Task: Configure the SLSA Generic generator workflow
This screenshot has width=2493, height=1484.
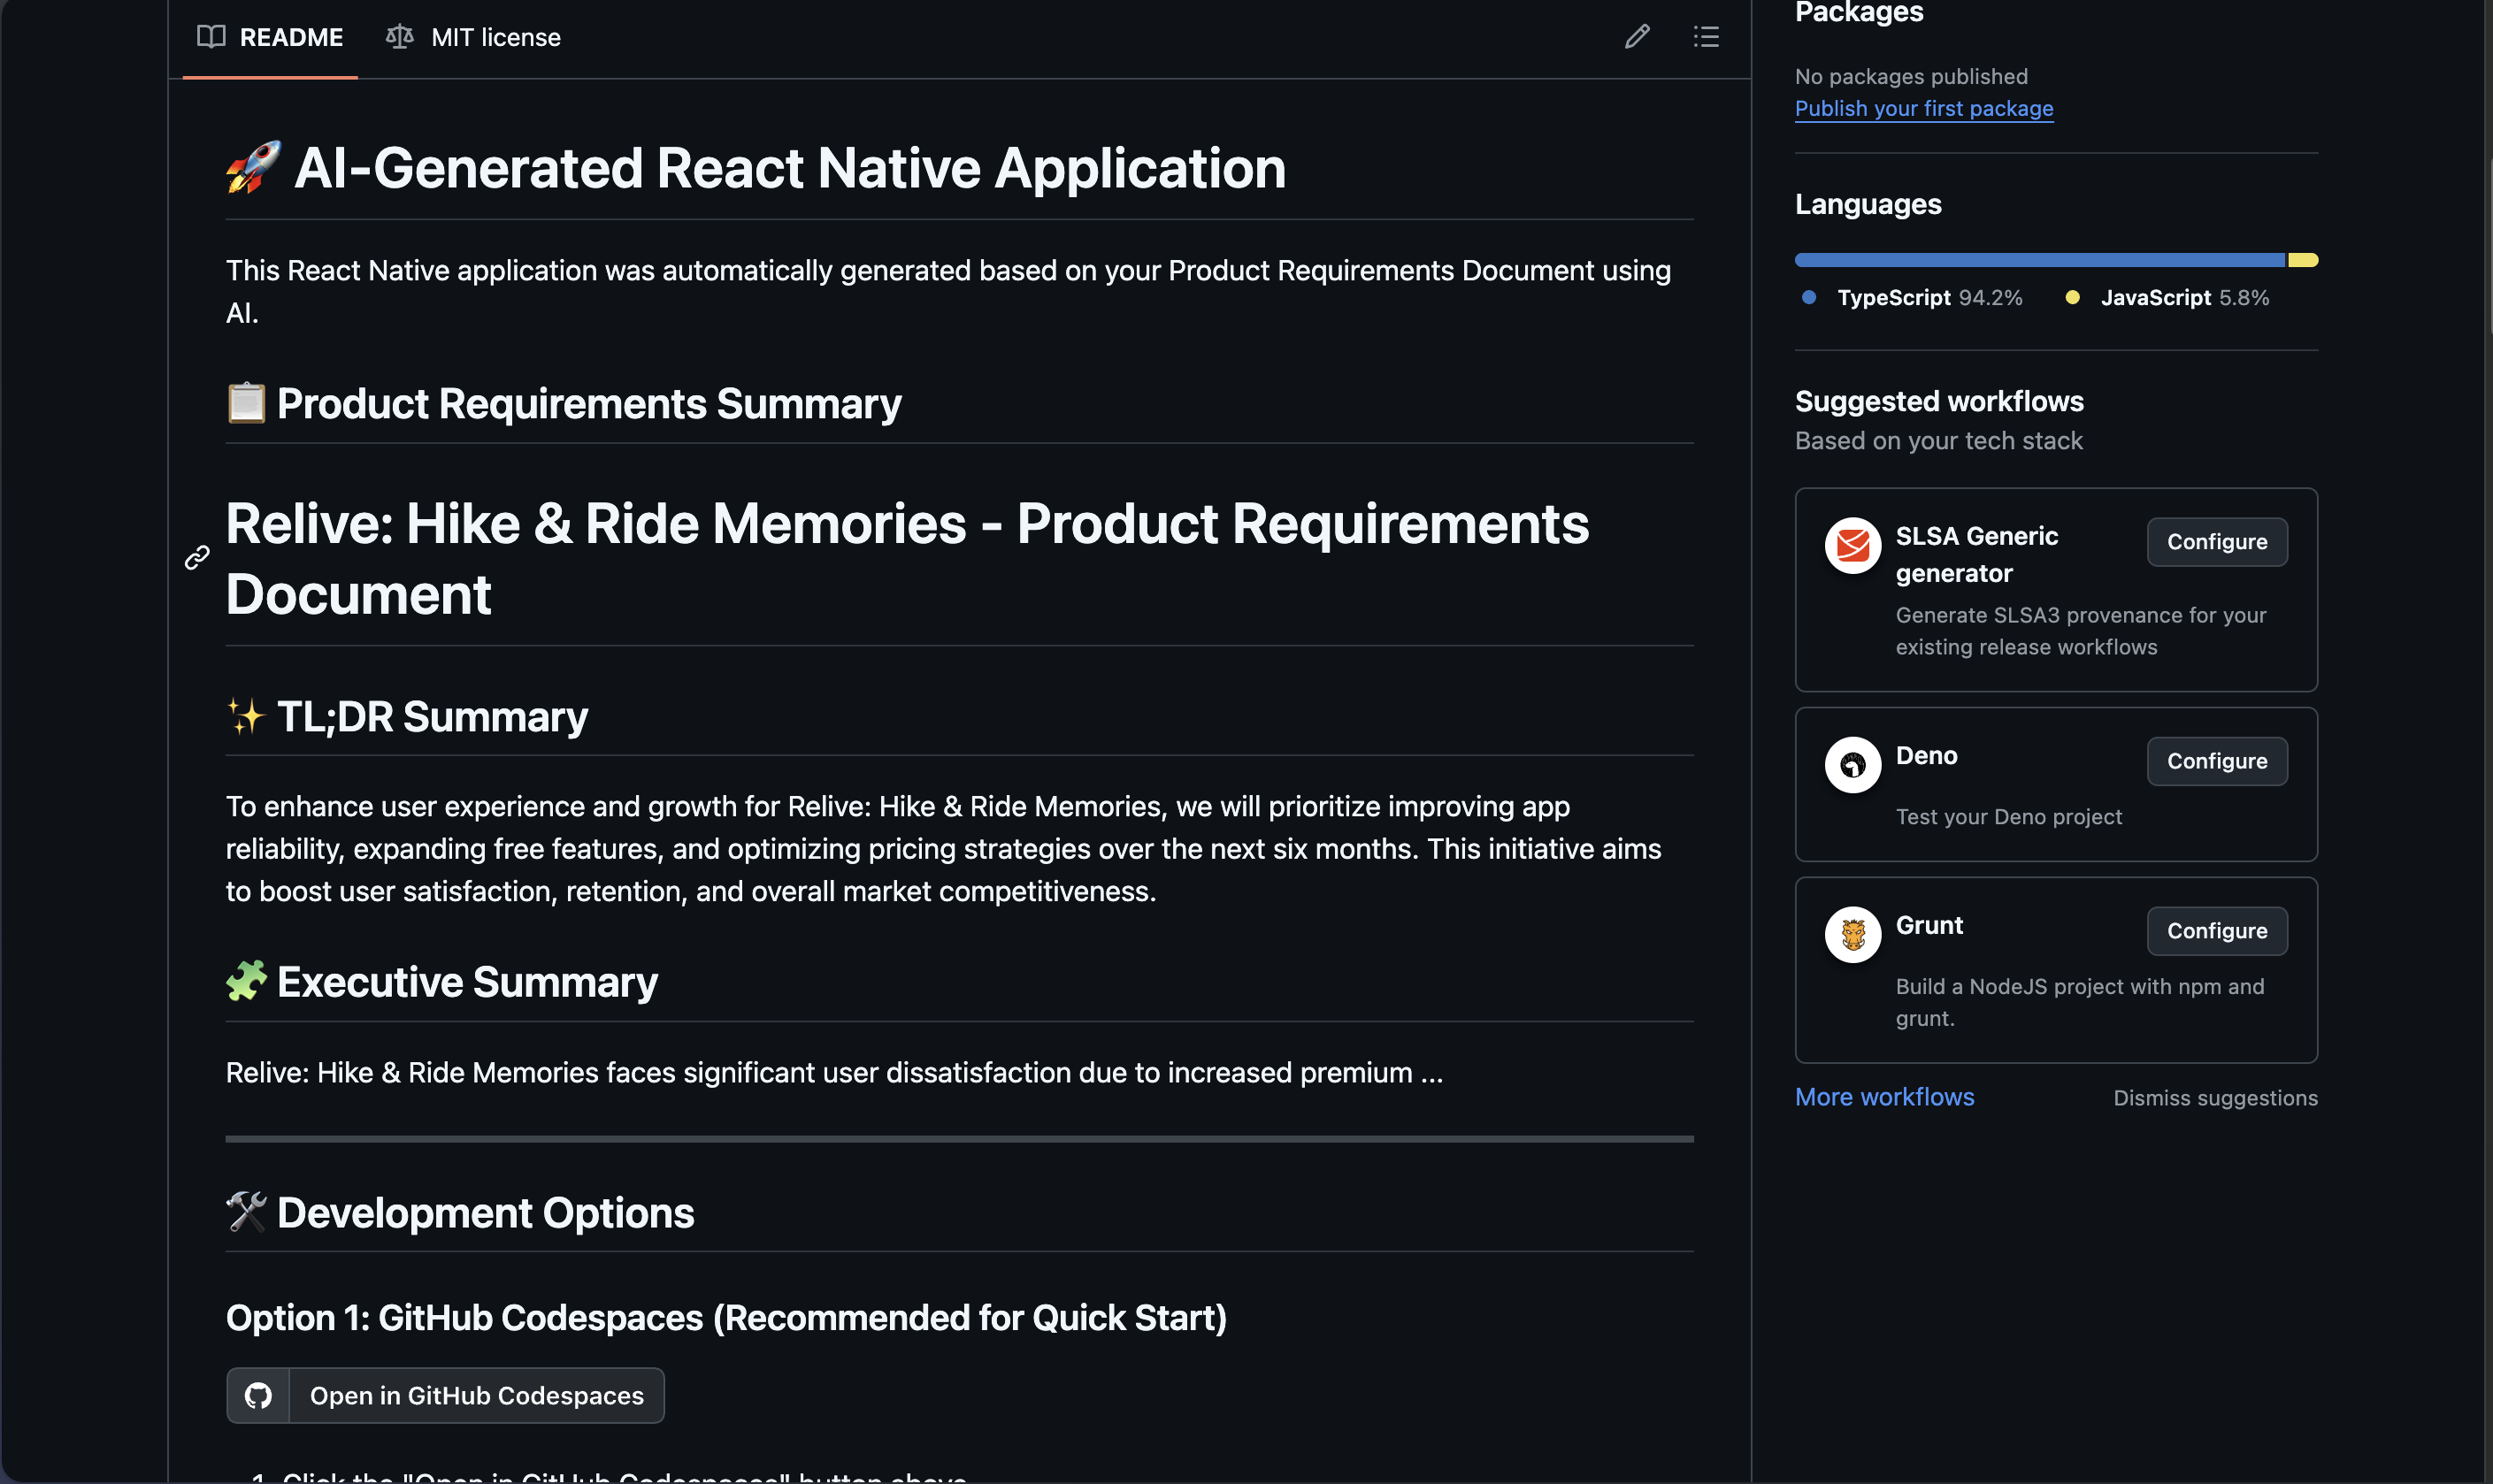Action: pos(2216,542)
